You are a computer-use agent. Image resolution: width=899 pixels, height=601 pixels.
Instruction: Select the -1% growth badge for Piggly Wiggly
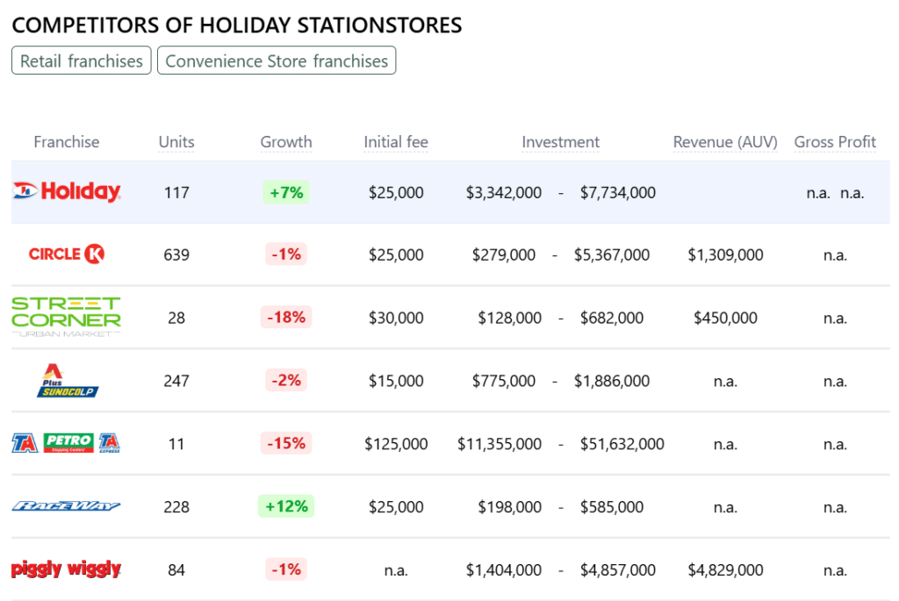point(286,569)
